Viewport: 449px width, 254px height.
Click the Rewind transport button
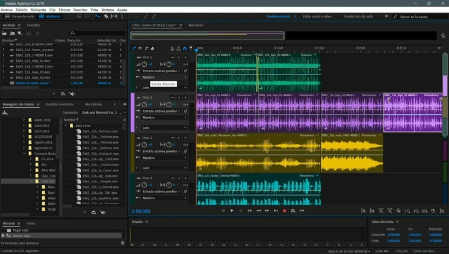258,211
